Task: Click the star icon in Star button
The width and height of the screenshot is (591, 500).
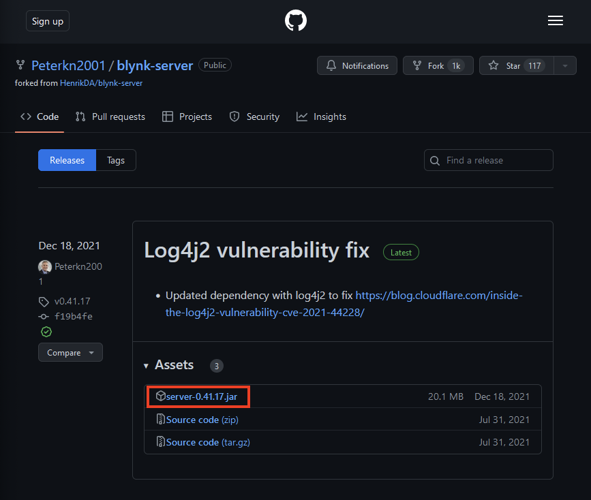Action: click(x=494, y=65)
